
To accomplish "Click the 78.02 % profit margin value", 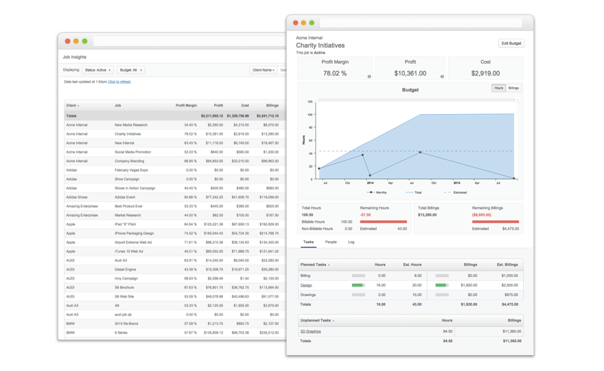I will click(x=335, y=74).
